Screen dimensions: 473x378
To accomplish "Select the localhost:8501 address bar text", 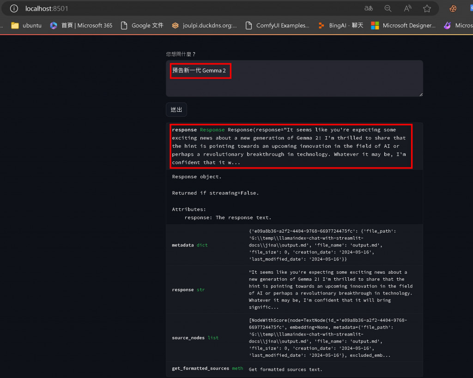I will click(47, 8).
